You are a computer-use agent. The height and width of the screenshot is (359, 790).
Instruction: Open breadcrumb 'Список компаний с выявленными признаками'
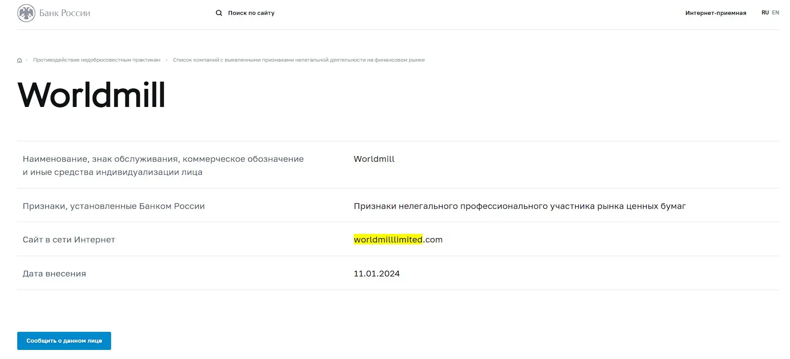coord(299,60)
